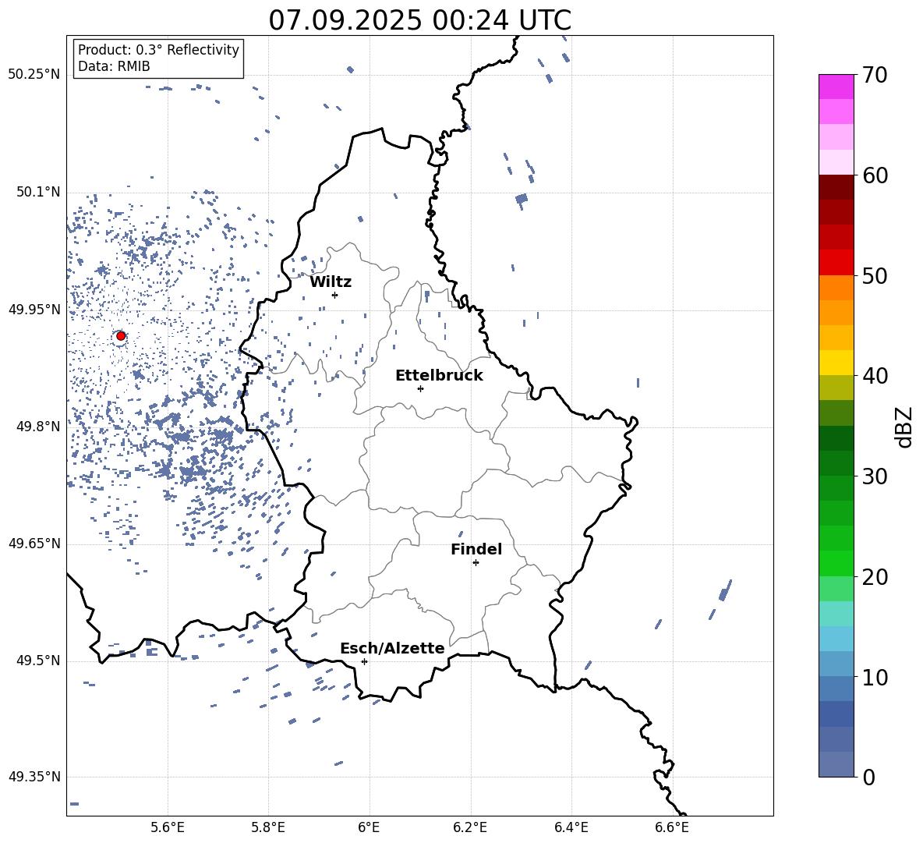Click the 49.5°N latitude label

coord(37,661)
